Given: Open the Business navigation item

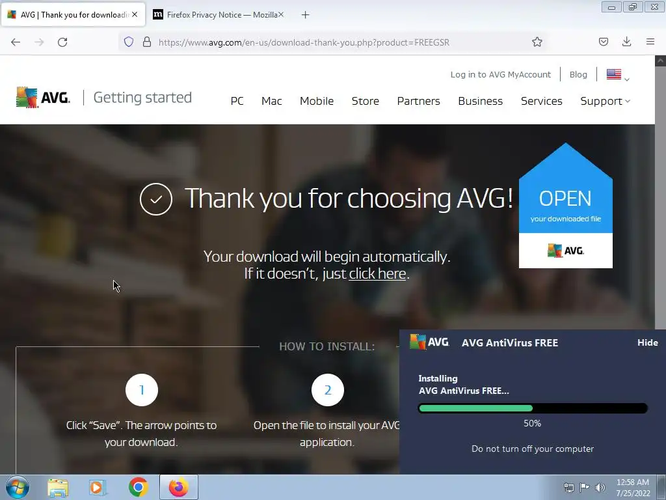Looking at the screenshot, I should [481, 101].
